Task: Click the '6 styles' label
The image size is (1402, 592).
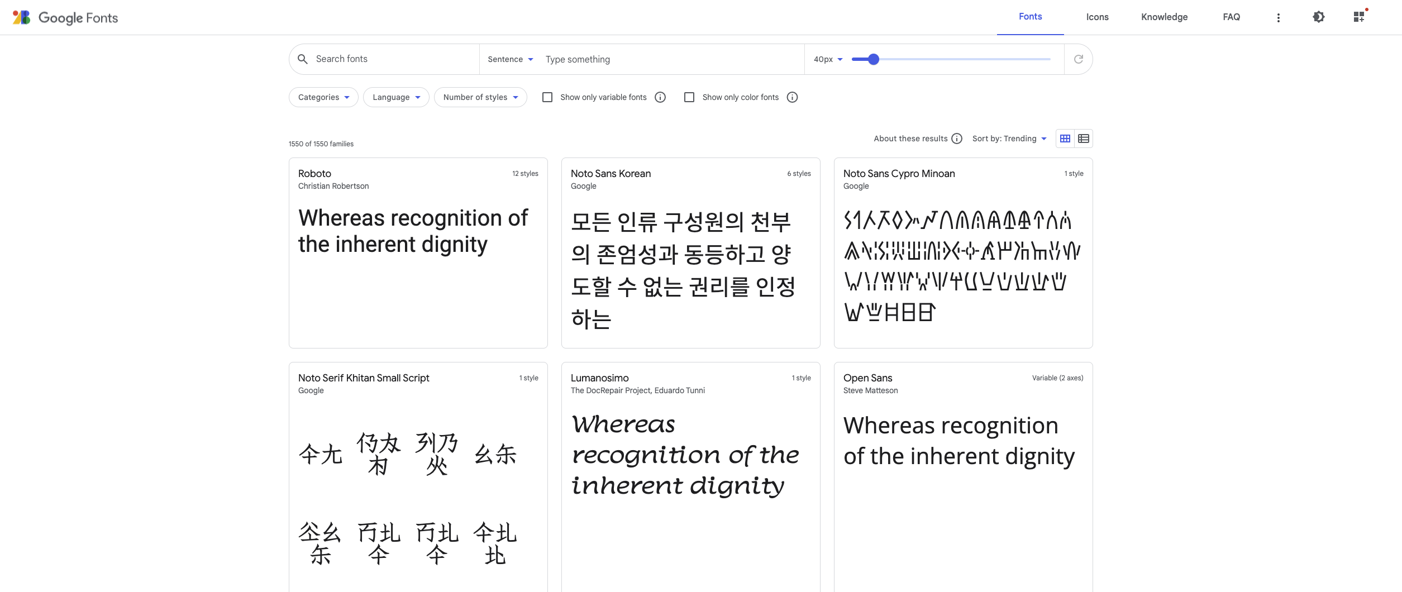Action: 799,174
